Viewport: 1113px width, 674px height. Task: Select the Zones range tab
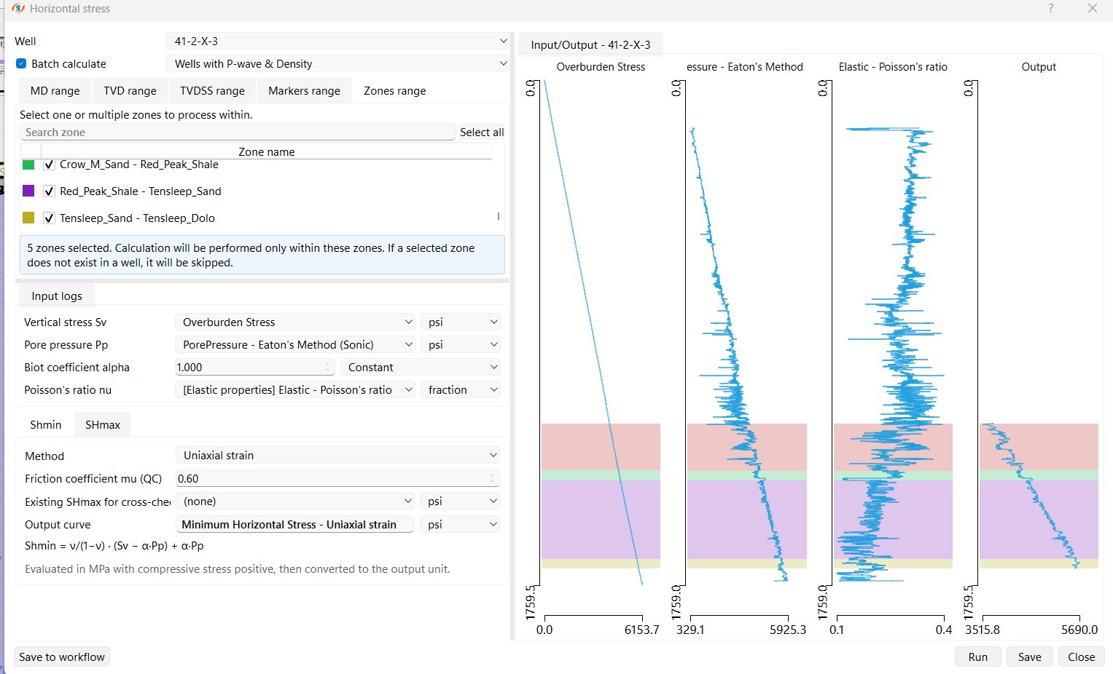[395, 91]
